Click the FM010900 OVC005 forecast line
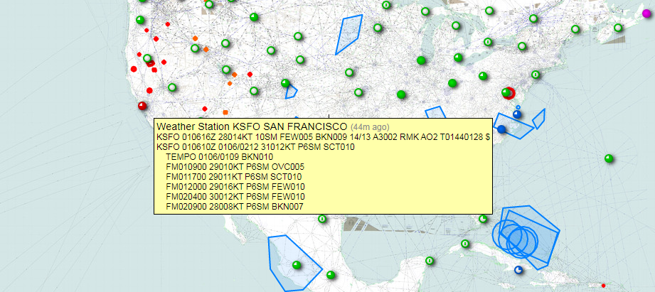 coord(235,167)
